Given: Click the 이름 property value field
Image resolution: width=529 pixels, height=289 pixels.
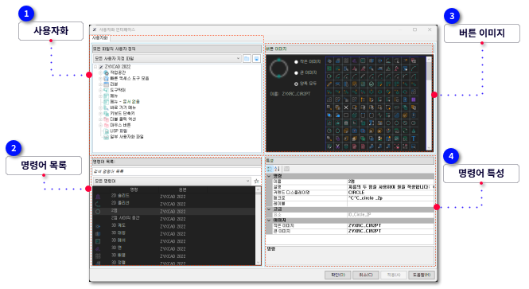Looking at the screenshot, I should (x=391, y=182).
